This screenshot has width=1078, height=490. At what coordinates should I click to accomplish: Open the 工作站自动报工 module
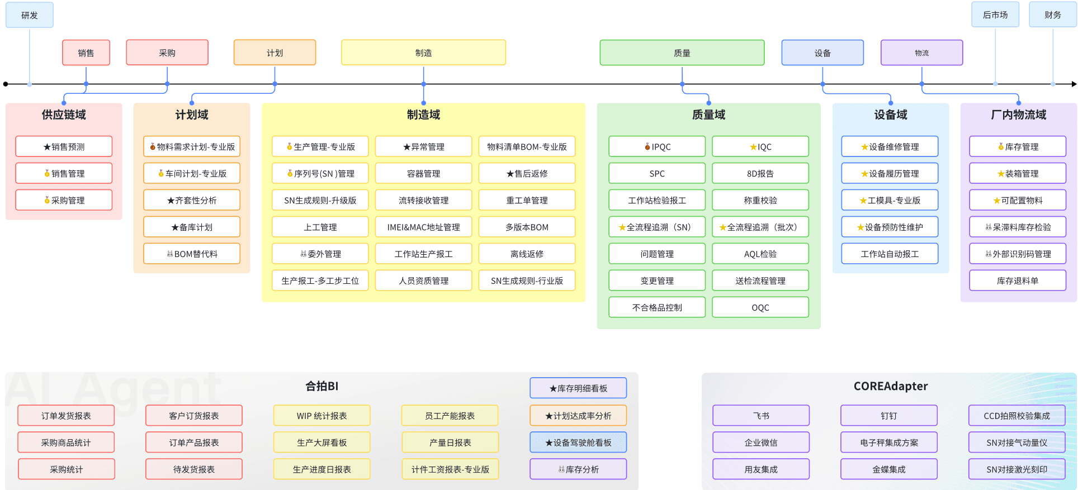(890, 254)
